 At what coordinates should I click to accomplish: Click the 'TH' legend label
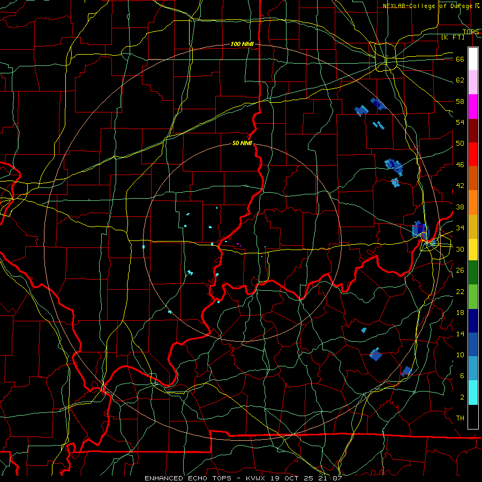click(460, 418)
